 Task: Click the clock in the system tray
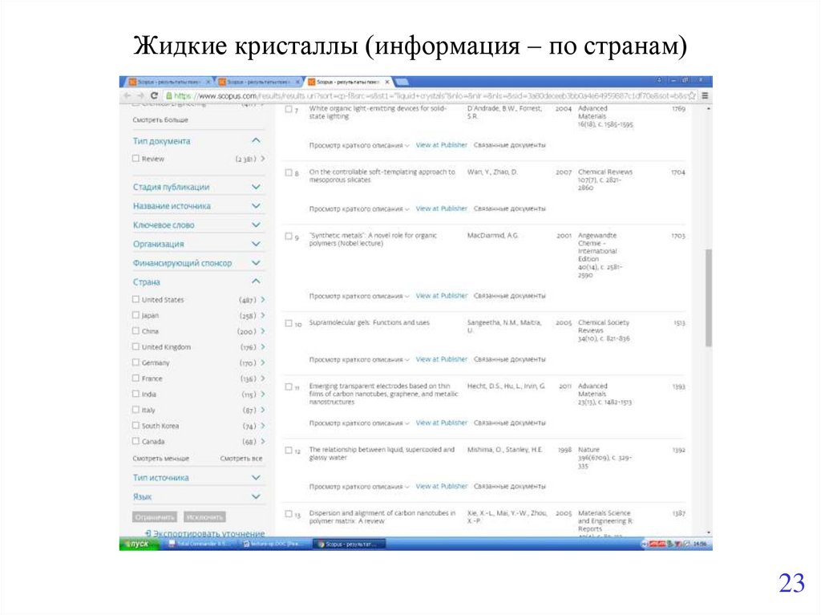click(699, 543)
